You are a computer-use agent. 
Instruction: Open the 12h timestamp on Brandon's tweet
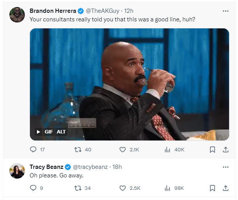click(x=129, y=11)
